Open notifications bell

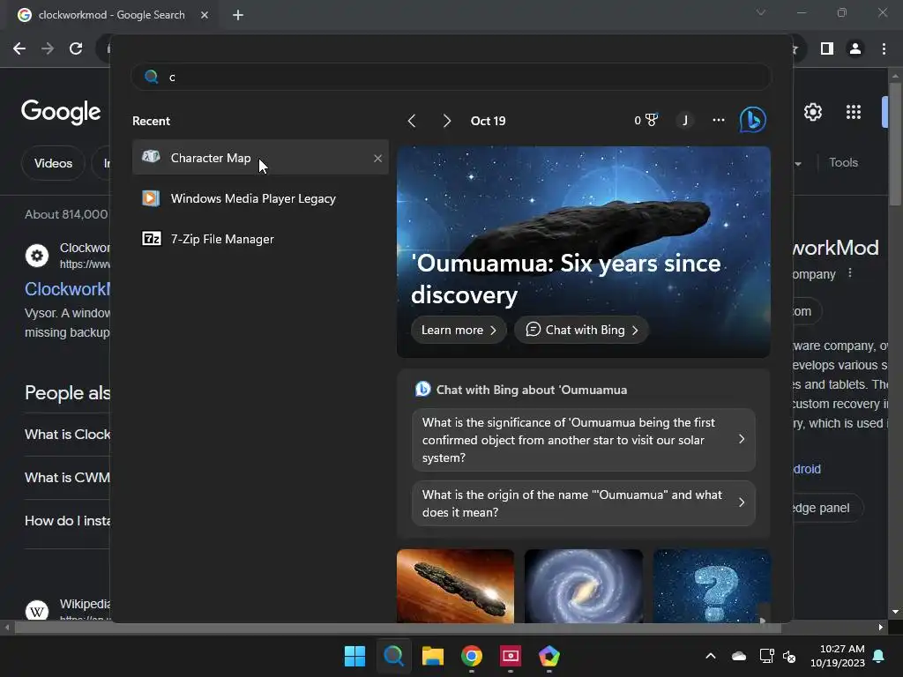point(879,656)
